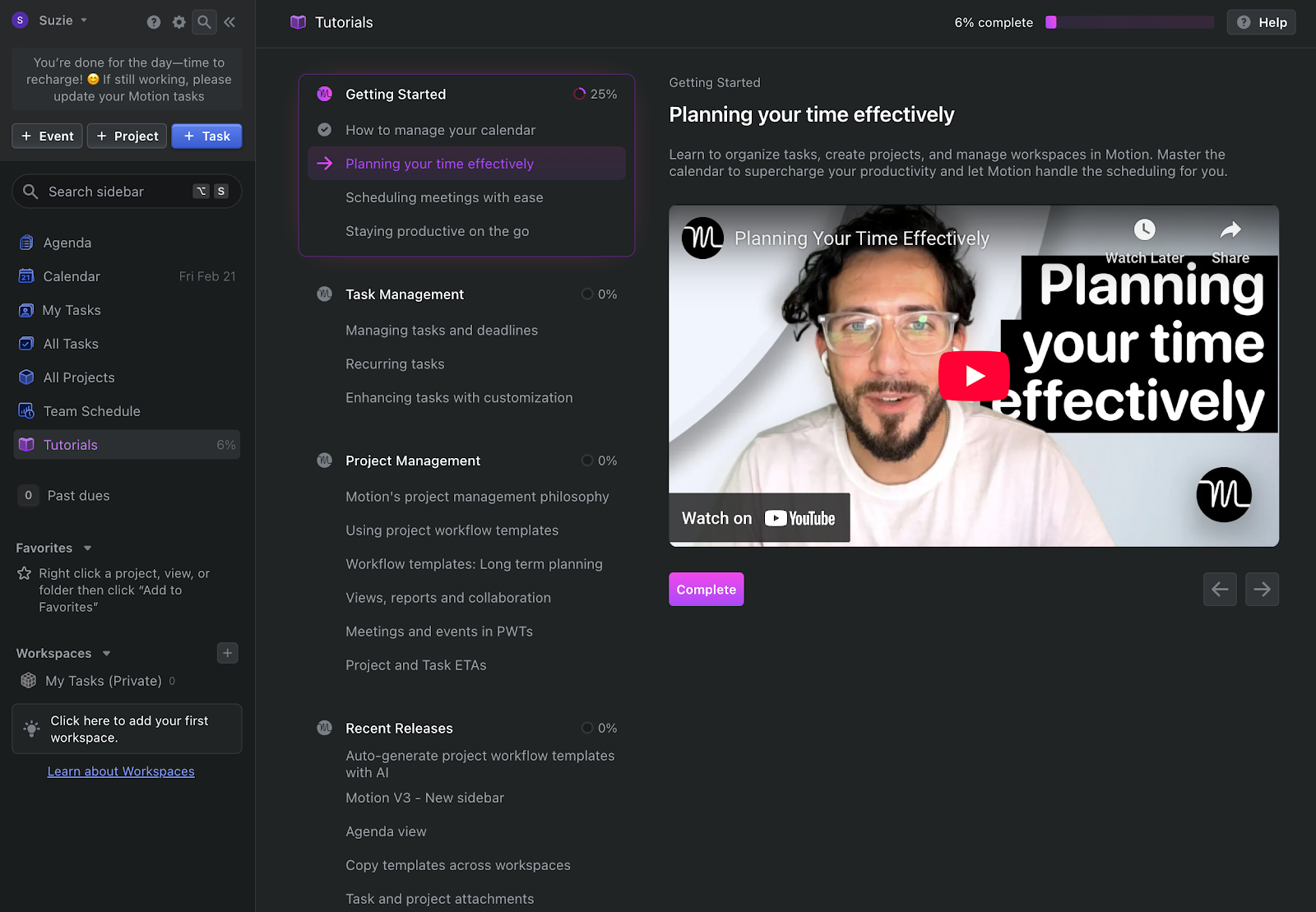Go to All Tasks
This screenshot has height=912, width=1316.
(x=127, y=344)
